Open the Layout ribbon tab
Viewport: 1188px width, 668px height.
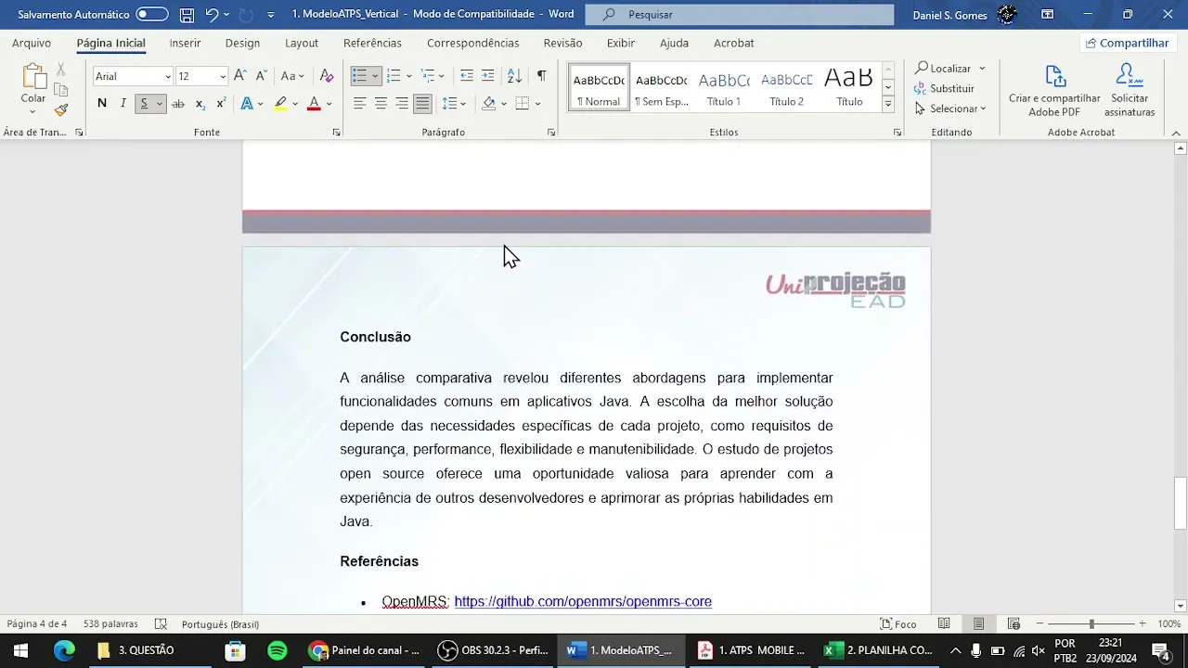[302, 43]
